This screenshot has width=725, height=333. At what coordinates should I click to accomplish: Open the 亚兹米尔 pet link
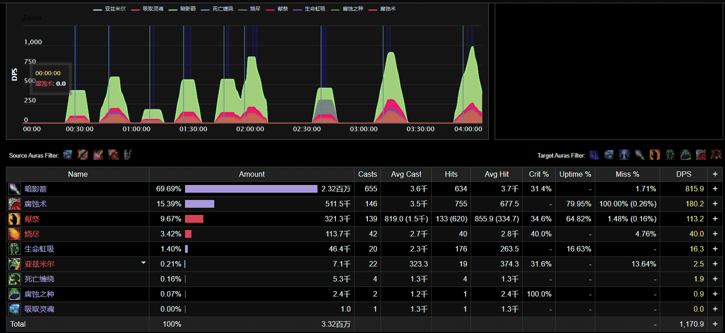click(39, 264)
